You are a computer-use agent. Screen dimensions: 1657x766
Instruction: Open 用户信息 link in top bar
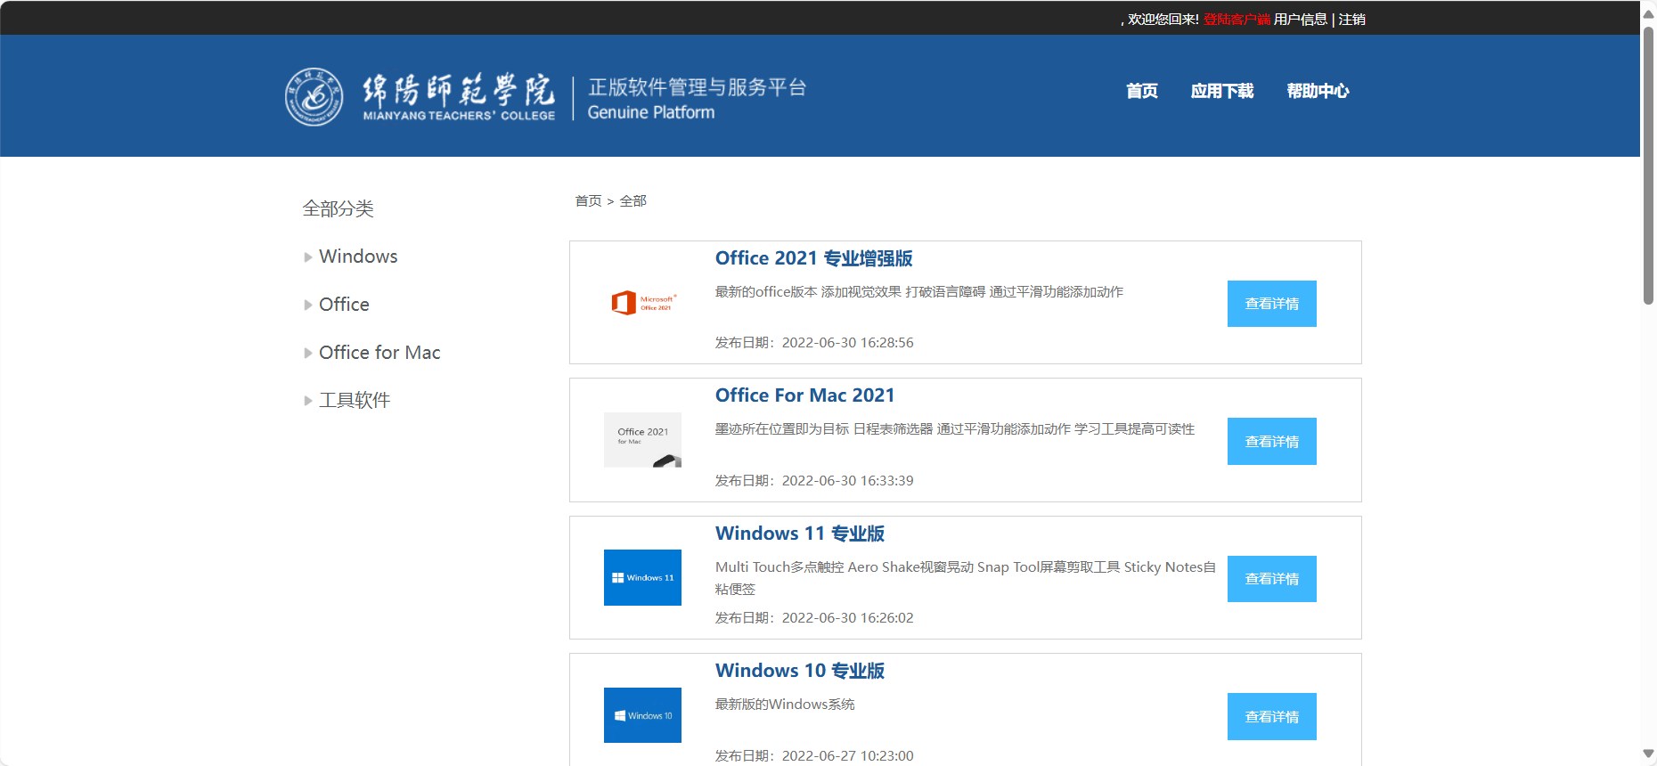[x=1301, y=20]
